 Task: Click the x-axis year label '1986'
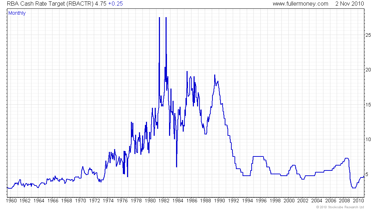192,201
